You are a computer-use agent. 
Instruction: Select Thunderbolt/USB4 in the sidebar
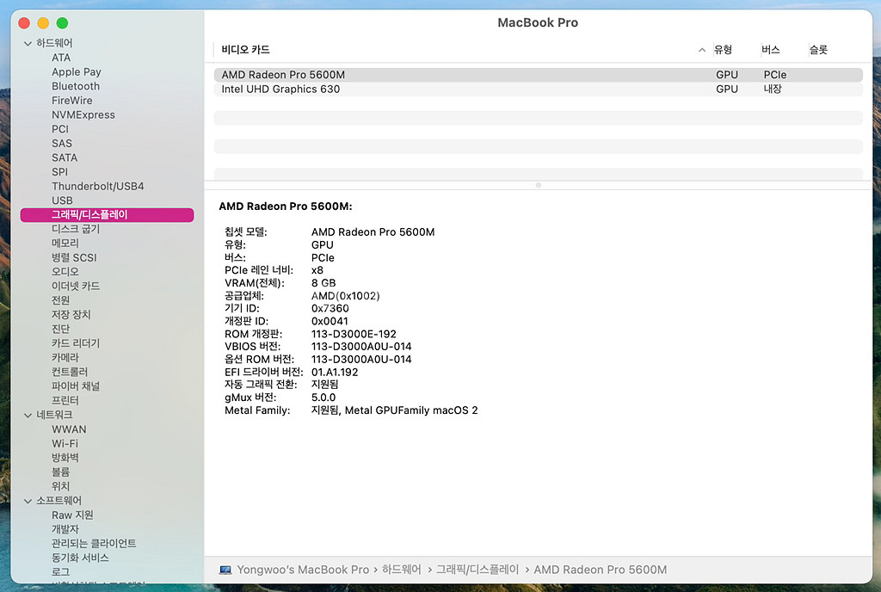click(x=98, y=186)
